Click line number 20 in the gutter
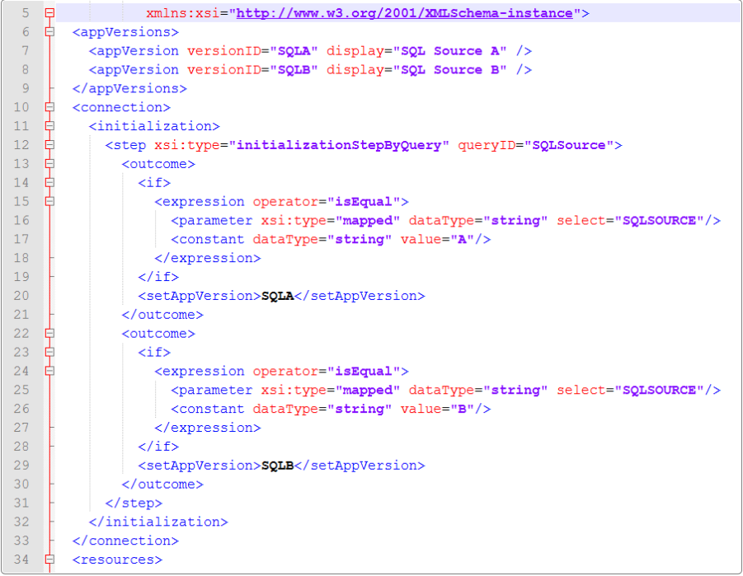 pyautogui.click(x=21, y=296)
